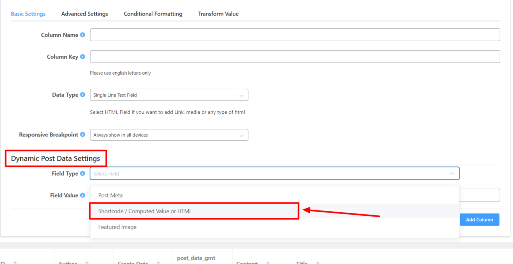513x264 pixels.
Task: Open the Transform Value tab
Action: click(218, 14)
